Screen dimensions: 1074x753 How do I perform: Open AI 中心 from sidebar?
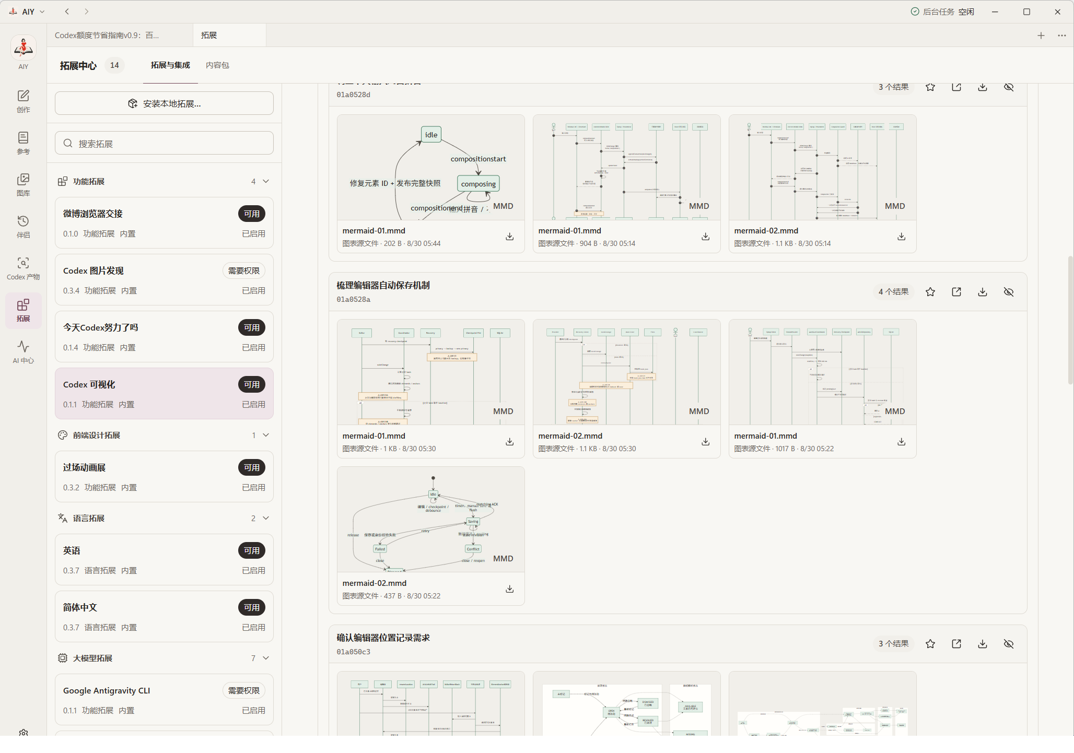(23, 352)
